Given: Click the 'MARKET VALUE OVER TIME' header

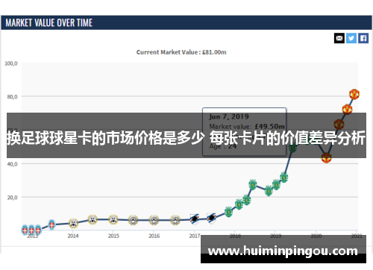Looking at the screenshot, I should (x=49, y=23).
